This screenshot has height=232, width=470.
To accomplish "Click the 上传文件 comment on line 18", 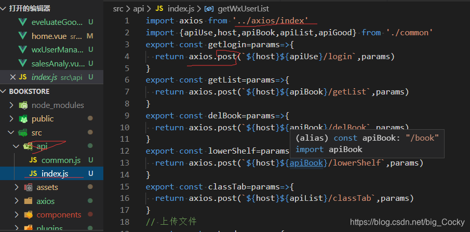I will click(178, 222).
